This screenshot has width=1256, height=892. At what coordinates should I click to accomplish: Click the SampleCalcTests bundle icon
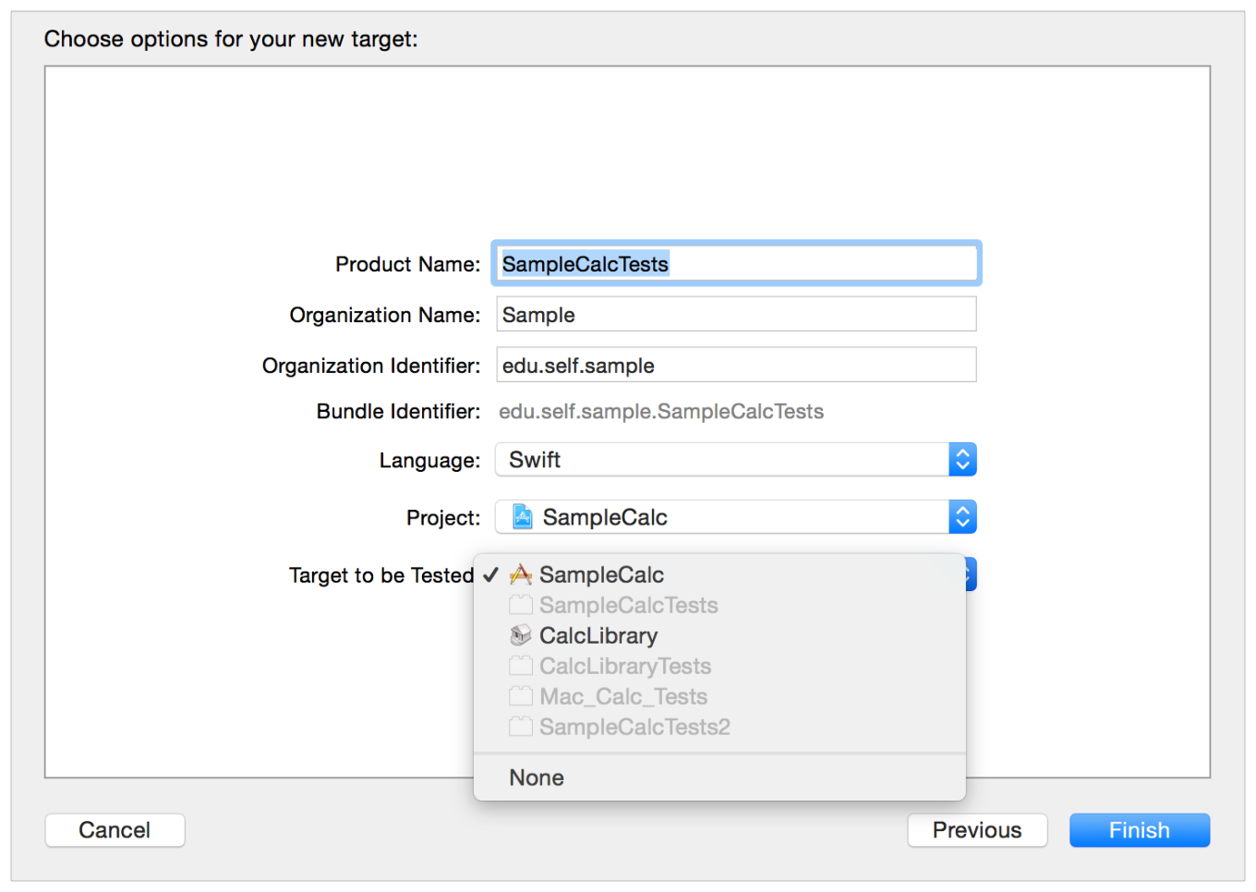coord(521,606)
